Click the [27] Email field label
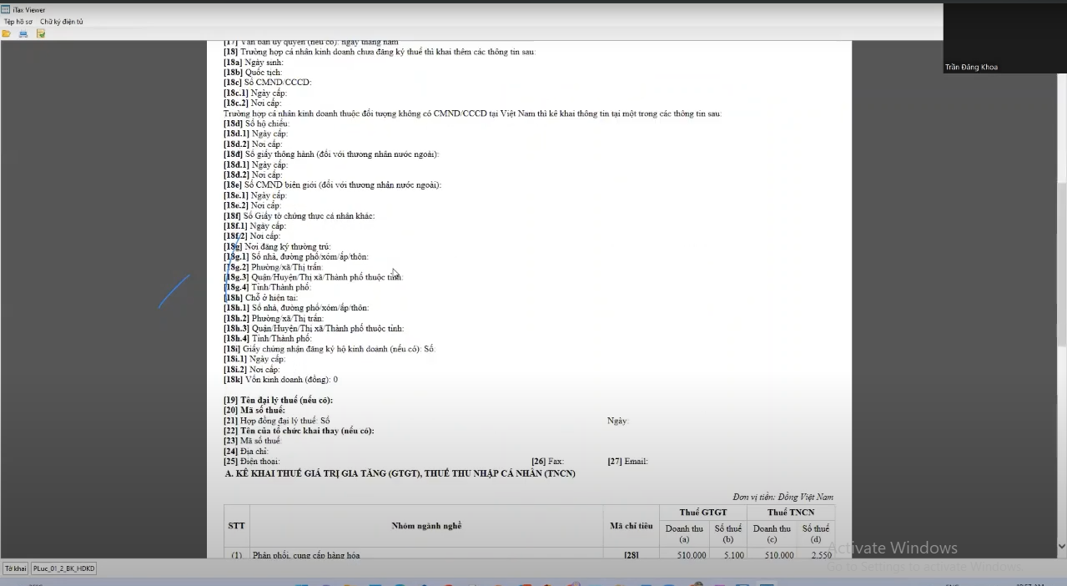 pyautogui.click(x=627, y=462)
